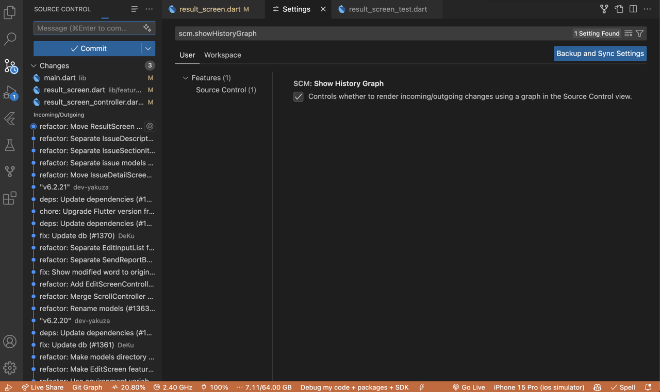660x392 pixels.
Task: Generate commit message with sparkle icon
Action: tap(147, 28)
